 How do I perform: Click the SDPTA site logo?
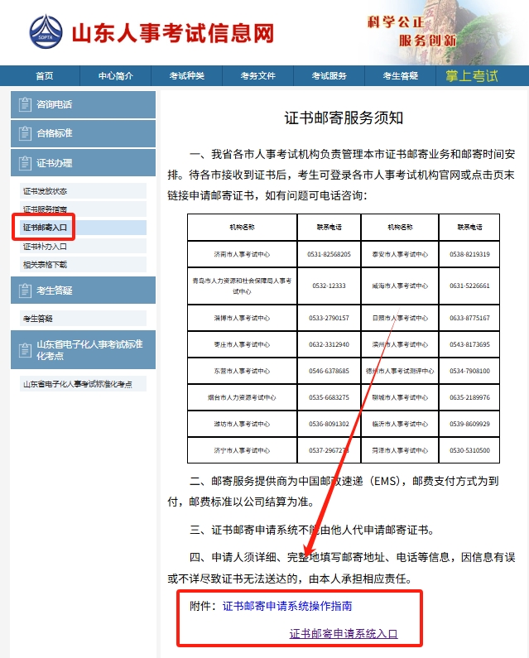pyautogui.click(x=46, y=32)
